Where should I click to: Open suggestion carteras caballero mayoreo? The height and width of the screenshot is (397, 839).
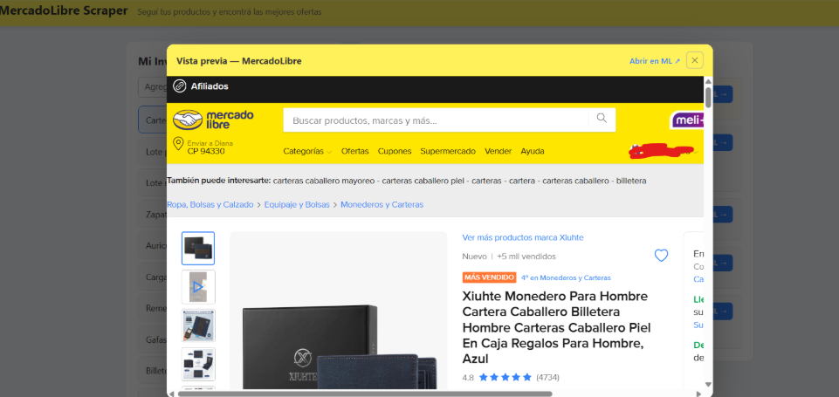324,181
